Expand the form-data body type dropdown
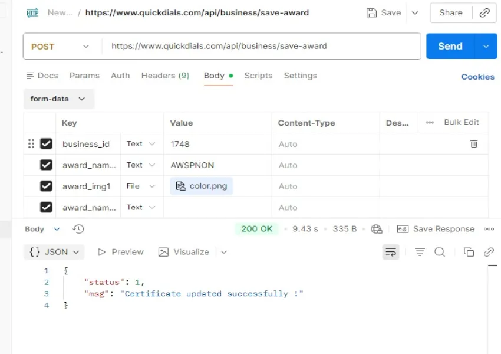The image size is (501, 354). click(58, 99)
